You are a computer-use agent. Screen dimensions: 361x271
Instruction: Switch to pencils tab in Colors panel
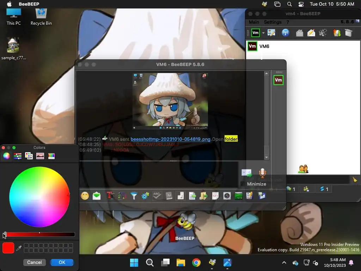[x=51, y=156]
